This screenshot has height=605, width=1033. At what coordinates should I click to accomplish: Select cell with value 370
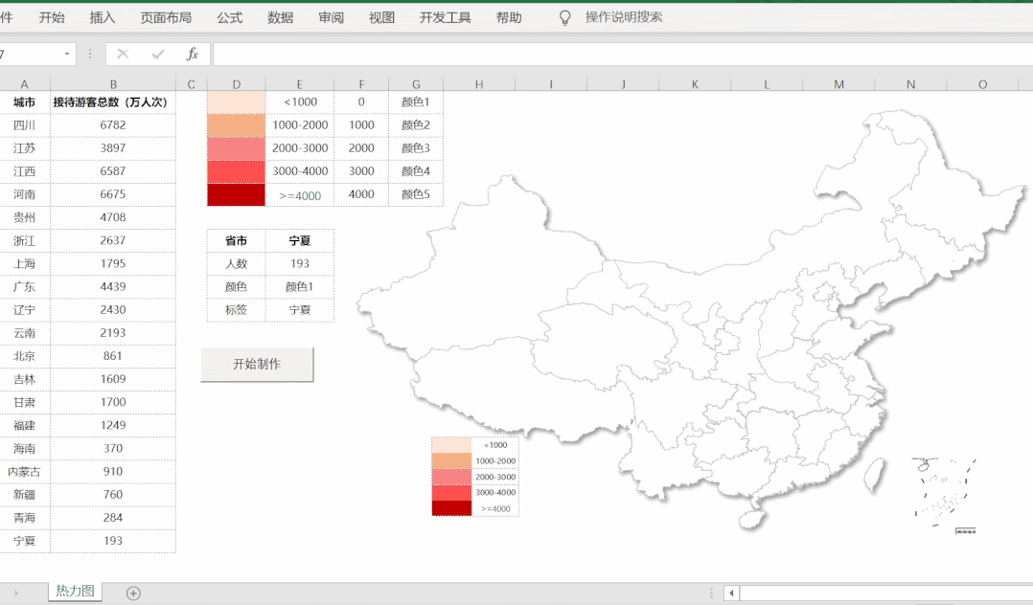click(113, 448)
